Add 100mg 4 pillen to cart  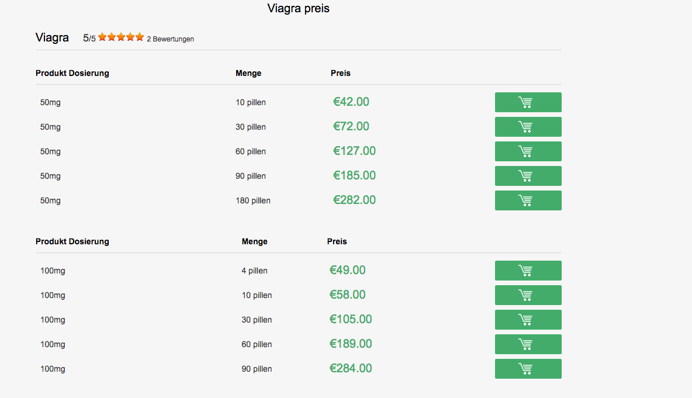click(528, 271)
